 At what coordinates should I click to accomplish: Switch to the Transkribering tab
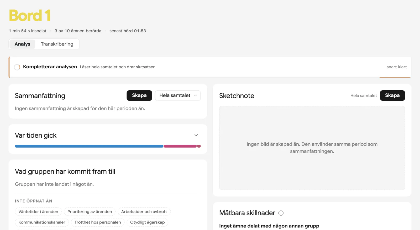pyautogui.click(x=57, y=44)
